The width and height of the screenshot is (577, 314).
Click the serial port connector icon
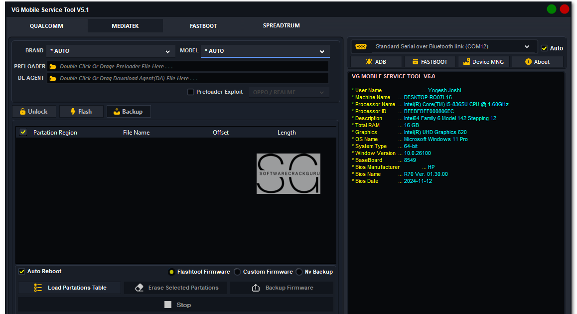[361, 46]
